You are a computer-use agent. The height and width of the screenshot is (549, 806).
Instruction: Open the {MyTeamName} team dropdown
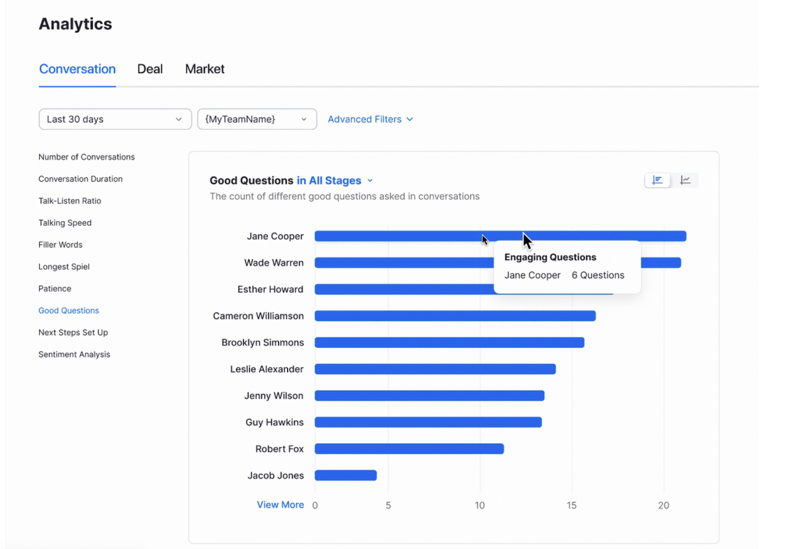pyautogui.click(x=257, y=119)
